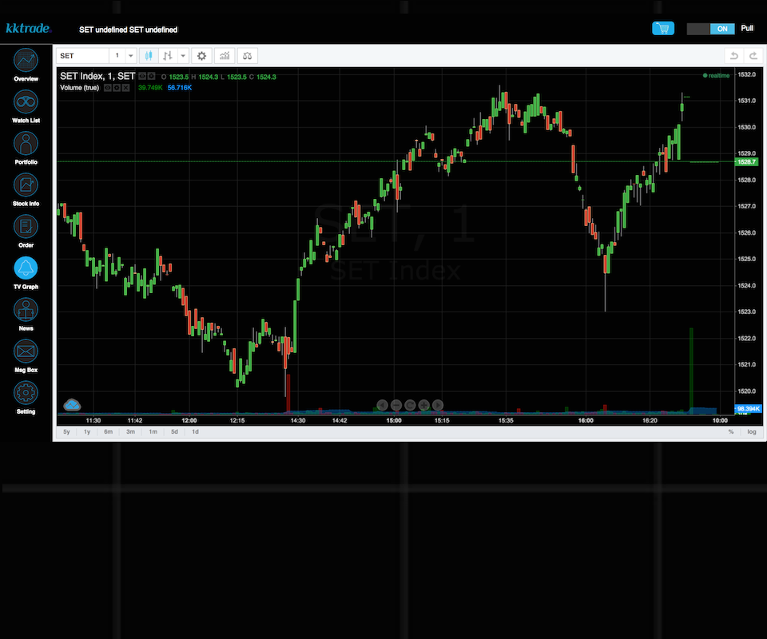Screen dimensions: 767x639
Task: Toggle visibility eye for SET Index series
Action: (142, 76)
